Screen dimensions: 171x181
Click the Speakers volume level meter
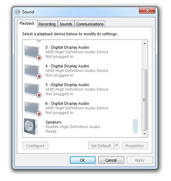pyautogui.click(x=135, y=126)
